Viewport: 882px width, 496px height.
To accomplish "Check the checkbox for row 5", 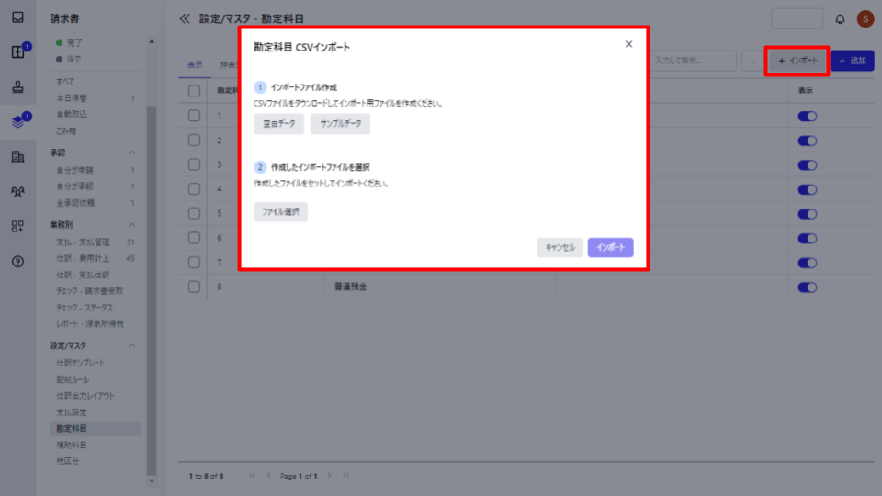I will point(194,213).
